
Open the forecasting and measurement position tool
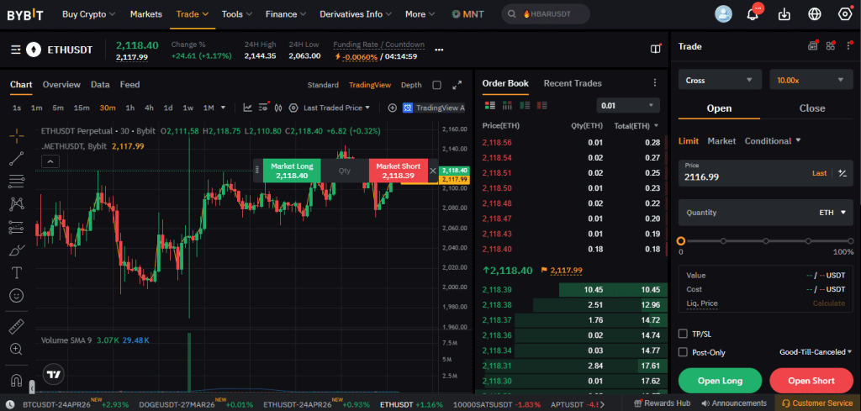point(17,227)
